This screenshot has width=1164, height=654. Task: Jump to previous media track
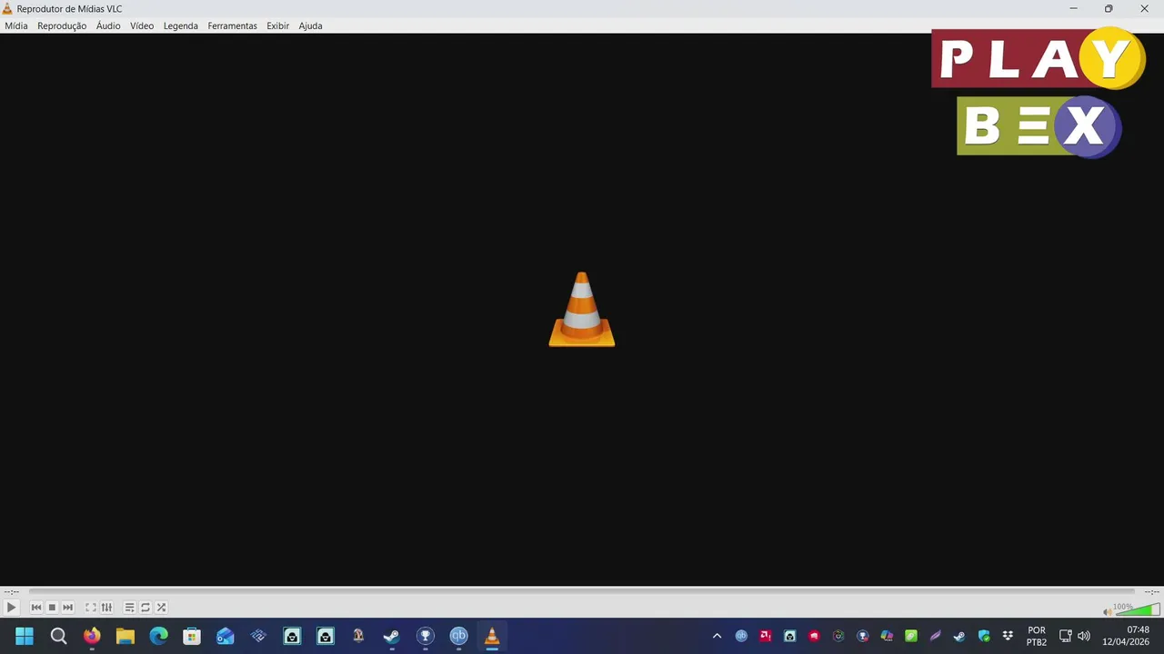[x=36, y=608]
